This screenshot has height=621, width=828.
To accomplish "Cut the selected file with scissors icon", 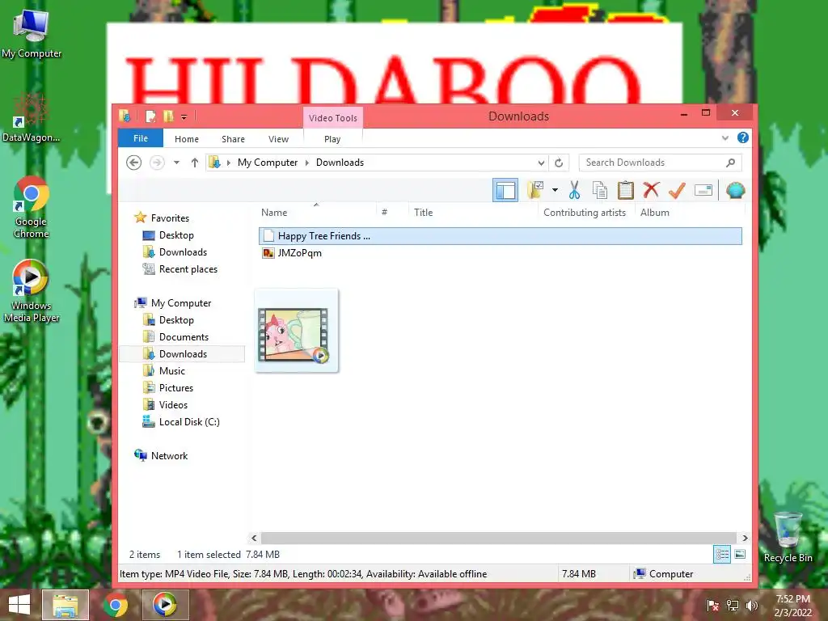I will pyautogui.click(x=575, y=190).
